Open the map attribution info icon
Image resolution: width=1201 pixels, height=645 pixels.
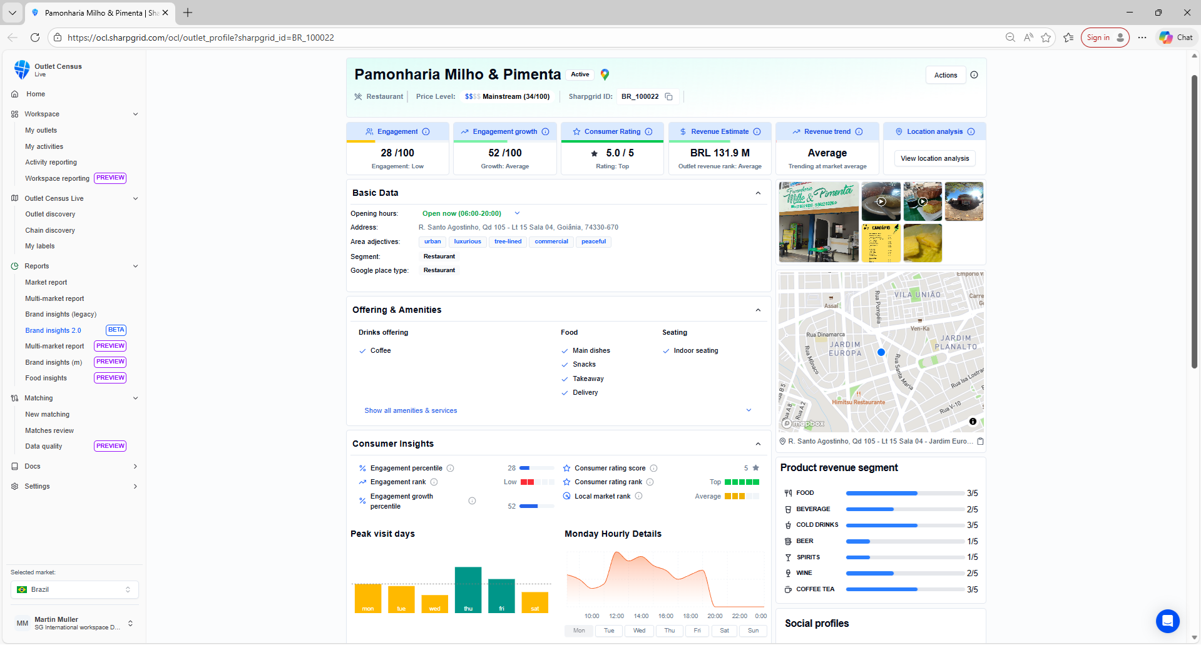point(973,421)
